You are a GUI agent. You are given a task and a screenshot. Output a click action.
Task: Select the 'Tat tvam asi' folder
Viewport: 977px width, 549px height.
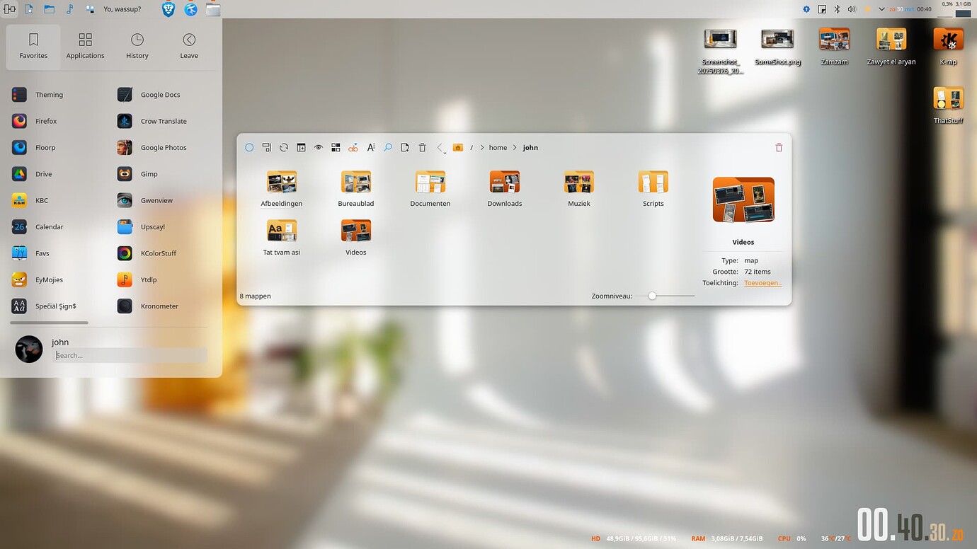(282, 238)
